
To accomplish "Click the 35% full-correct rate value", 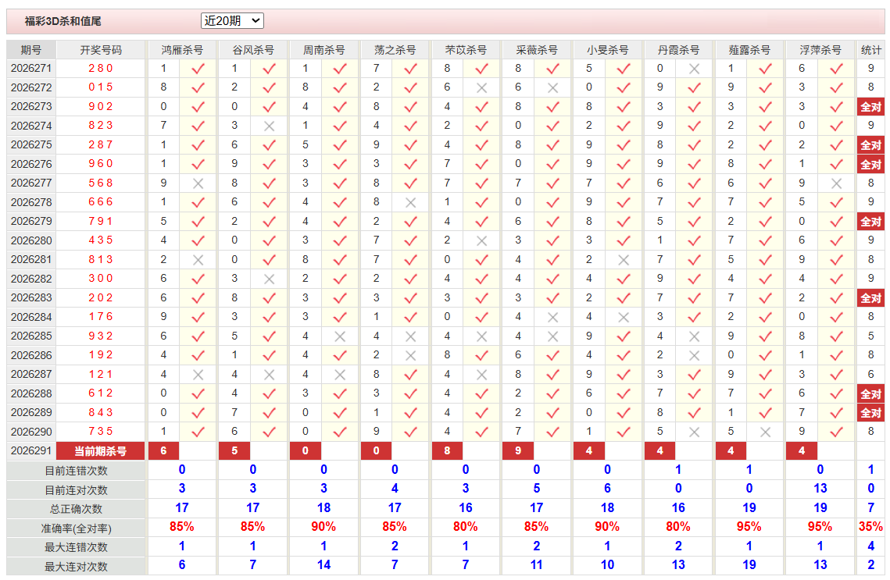I will [870, 527].
